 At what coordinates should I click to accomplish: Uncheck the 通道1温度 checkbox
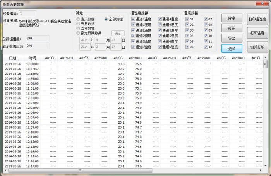[133, 19]
